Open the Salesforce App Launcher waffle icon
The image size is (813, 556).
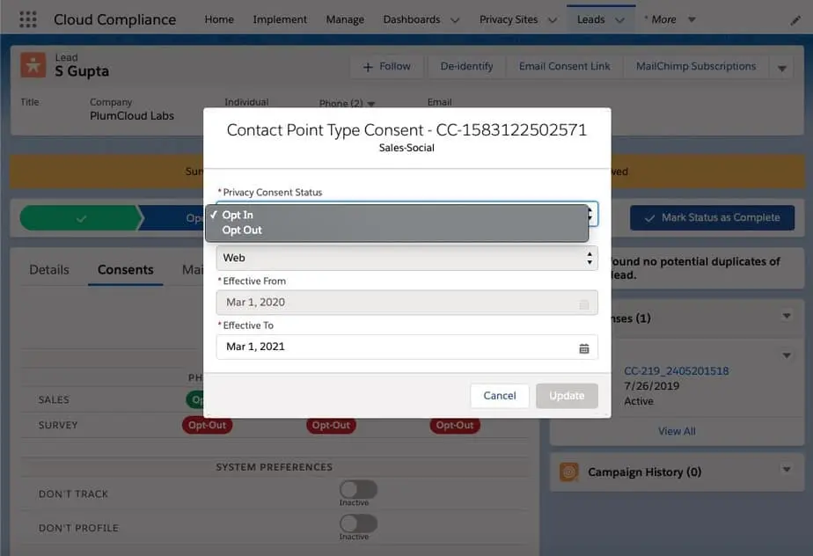26,18
